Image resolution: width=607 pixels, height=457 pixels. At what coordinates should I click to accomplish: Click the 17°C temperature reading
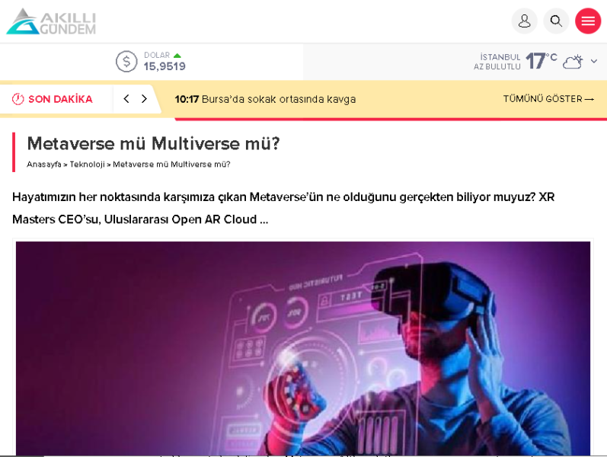(x=541, y=61)
